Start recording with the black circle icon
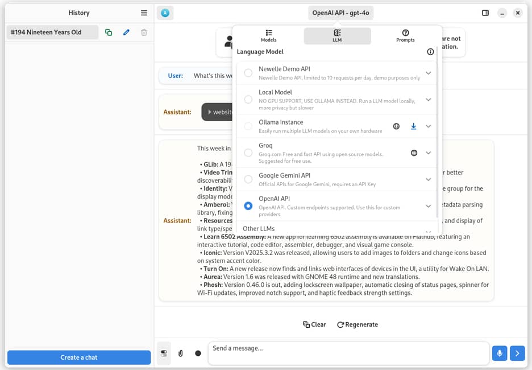The image size is (532, 370). click(198, 353)
